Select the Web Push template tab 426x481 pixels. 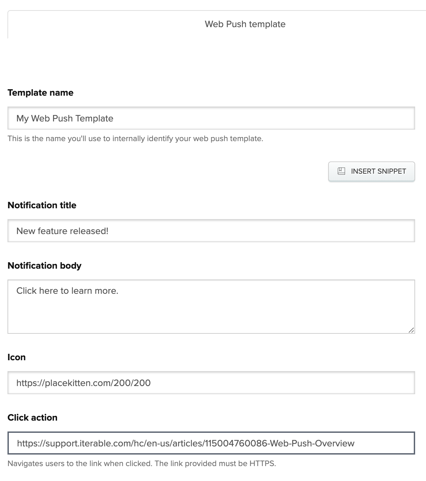(x=245, y=24)
